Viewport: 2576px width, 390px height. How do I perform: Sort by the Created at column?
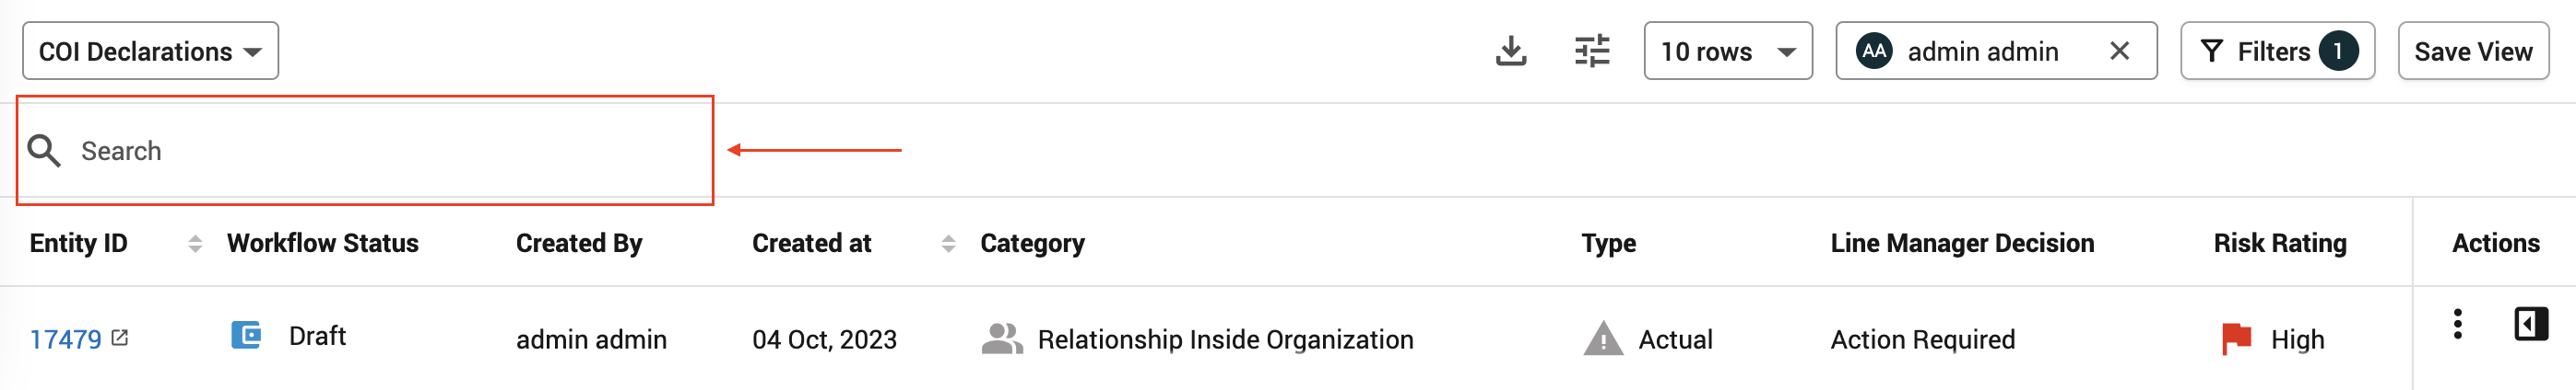pos(948,244)
